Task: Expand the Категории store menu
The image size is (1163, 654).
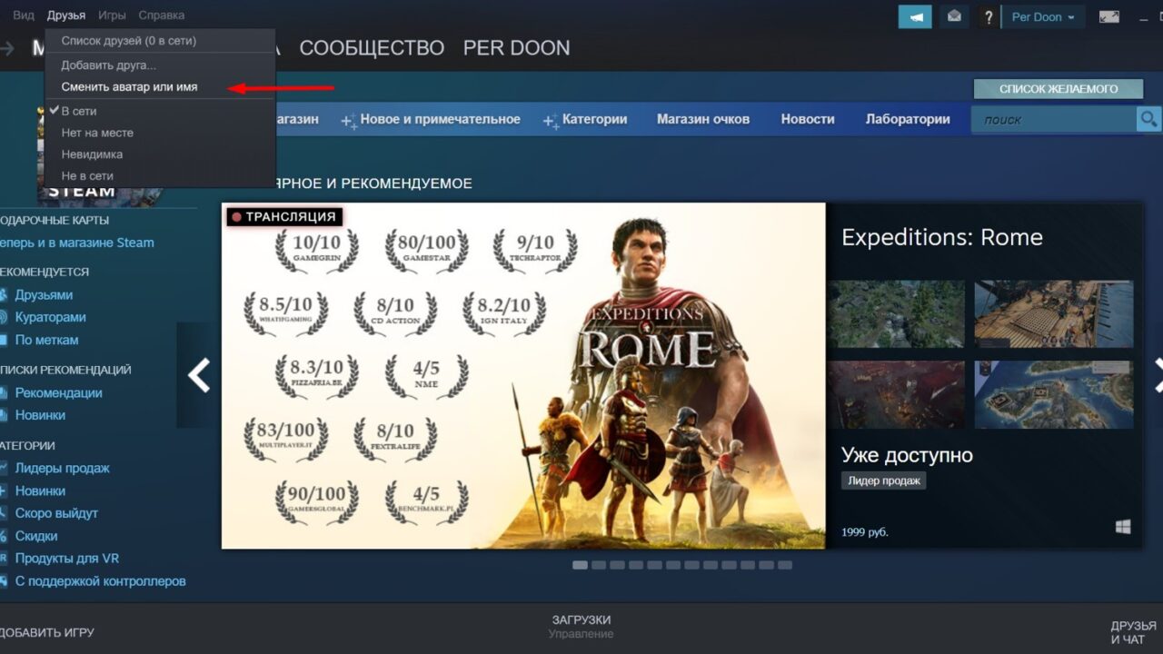Action: pyautogui.click(x=585, y=119)
